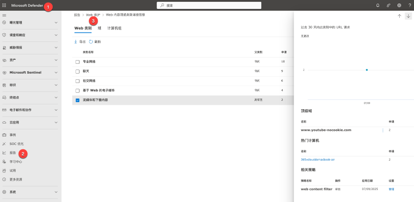Sort by the 类别名称 column header

[88, 52]
